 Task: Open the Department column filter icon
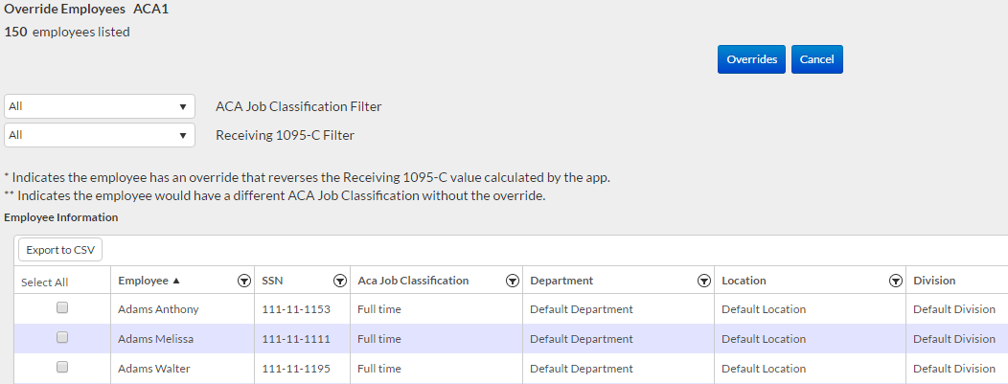[703, 281]
